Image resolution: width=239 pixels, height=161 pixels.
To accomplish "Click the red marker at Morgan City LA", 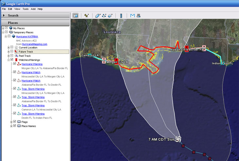I will [117, 62].
